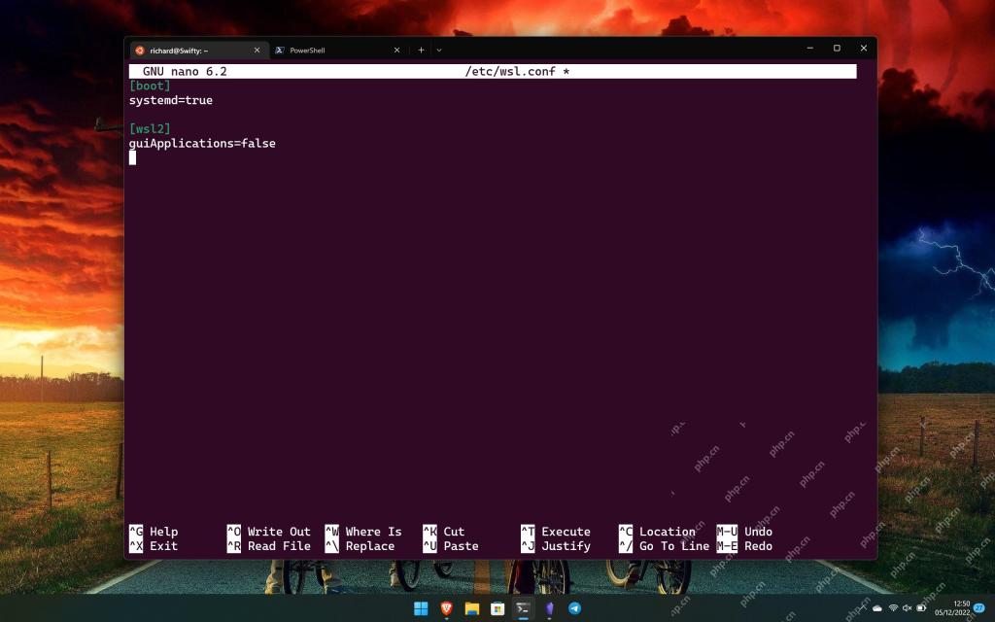Click the Windows Terminal taskbar icon

pos(523,608)
